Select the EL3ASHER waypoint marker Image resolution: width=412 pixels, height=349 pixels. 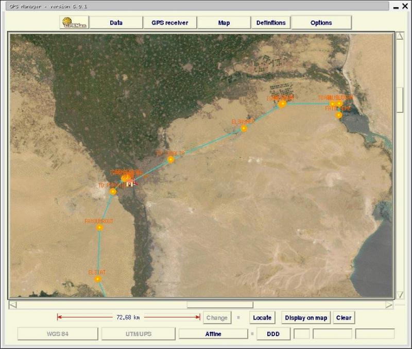coord(243,129)
